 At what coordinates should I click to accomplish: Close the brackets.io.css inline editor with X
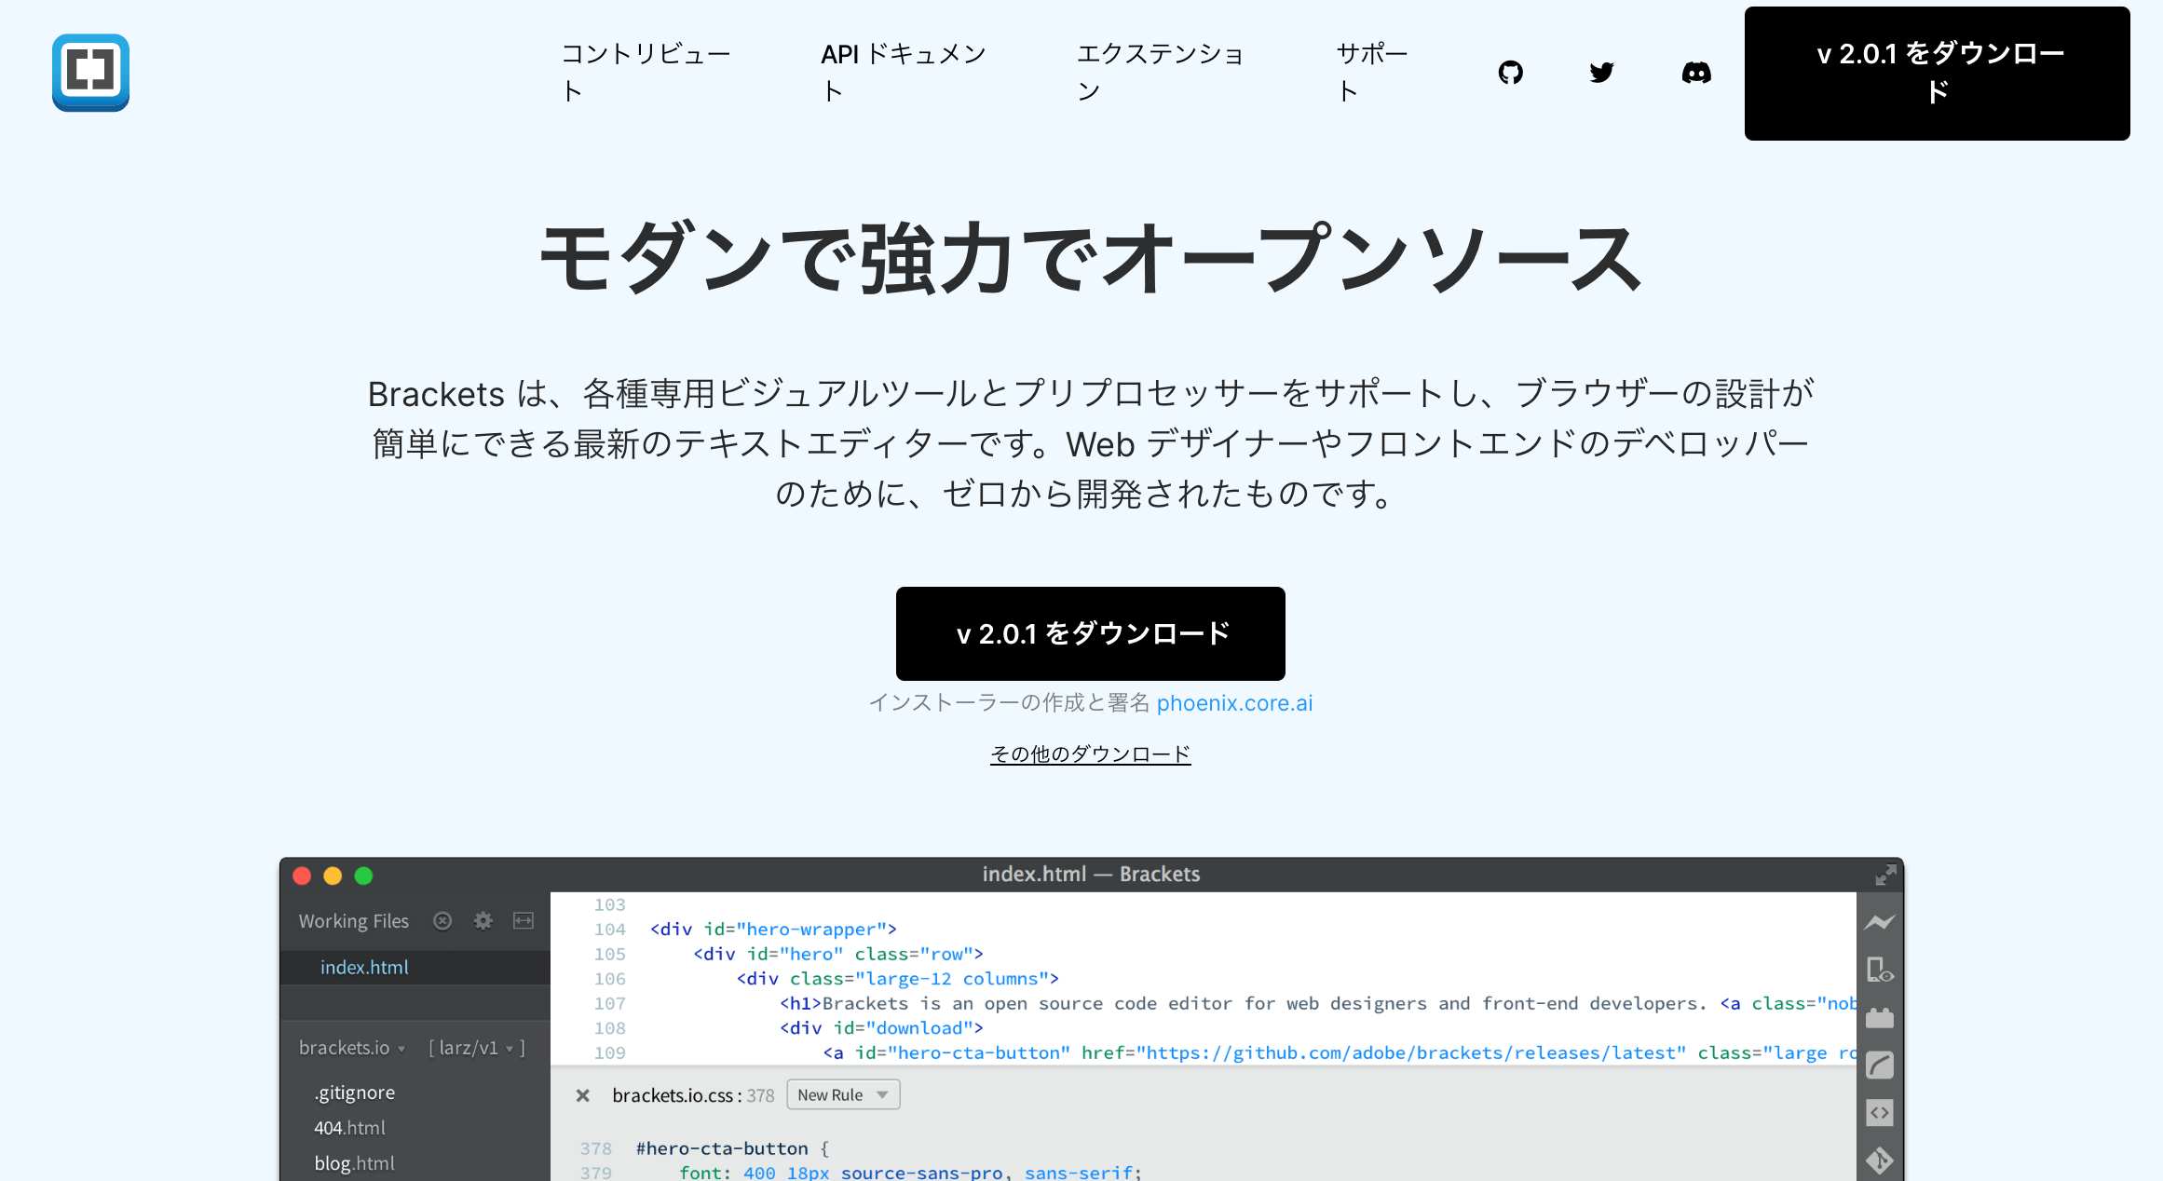click(x=583, y=1095)
